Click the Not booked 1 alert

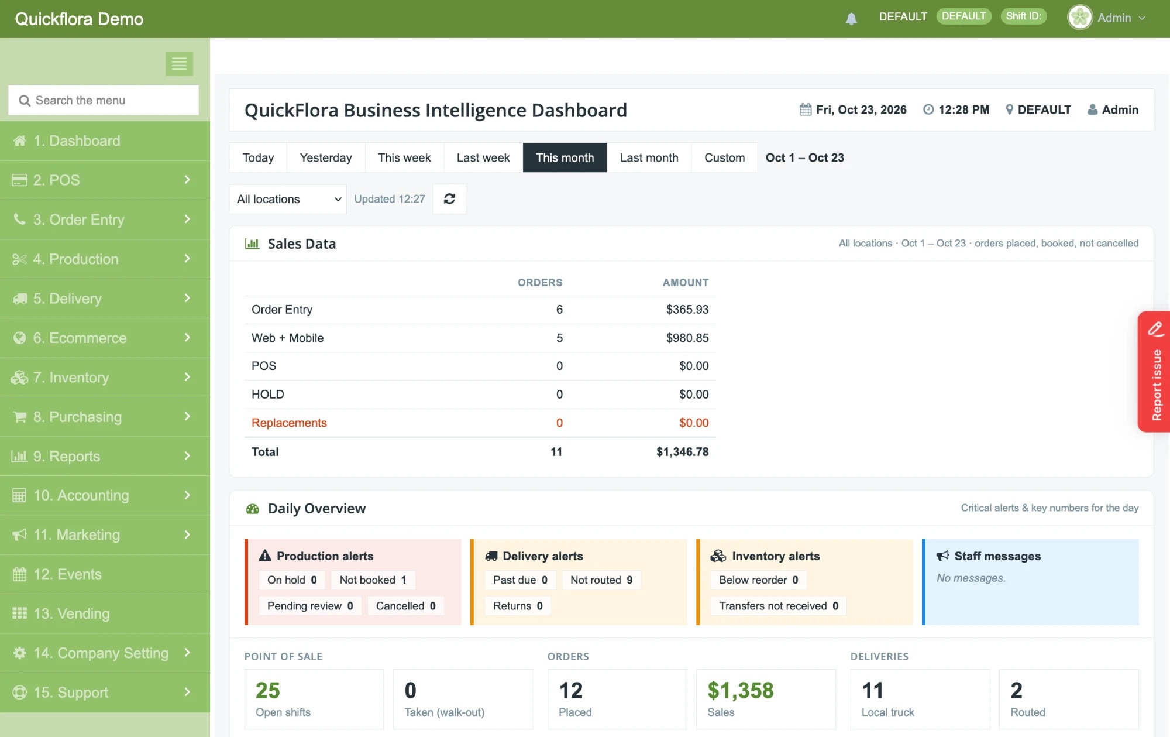[x=373, y=580]
